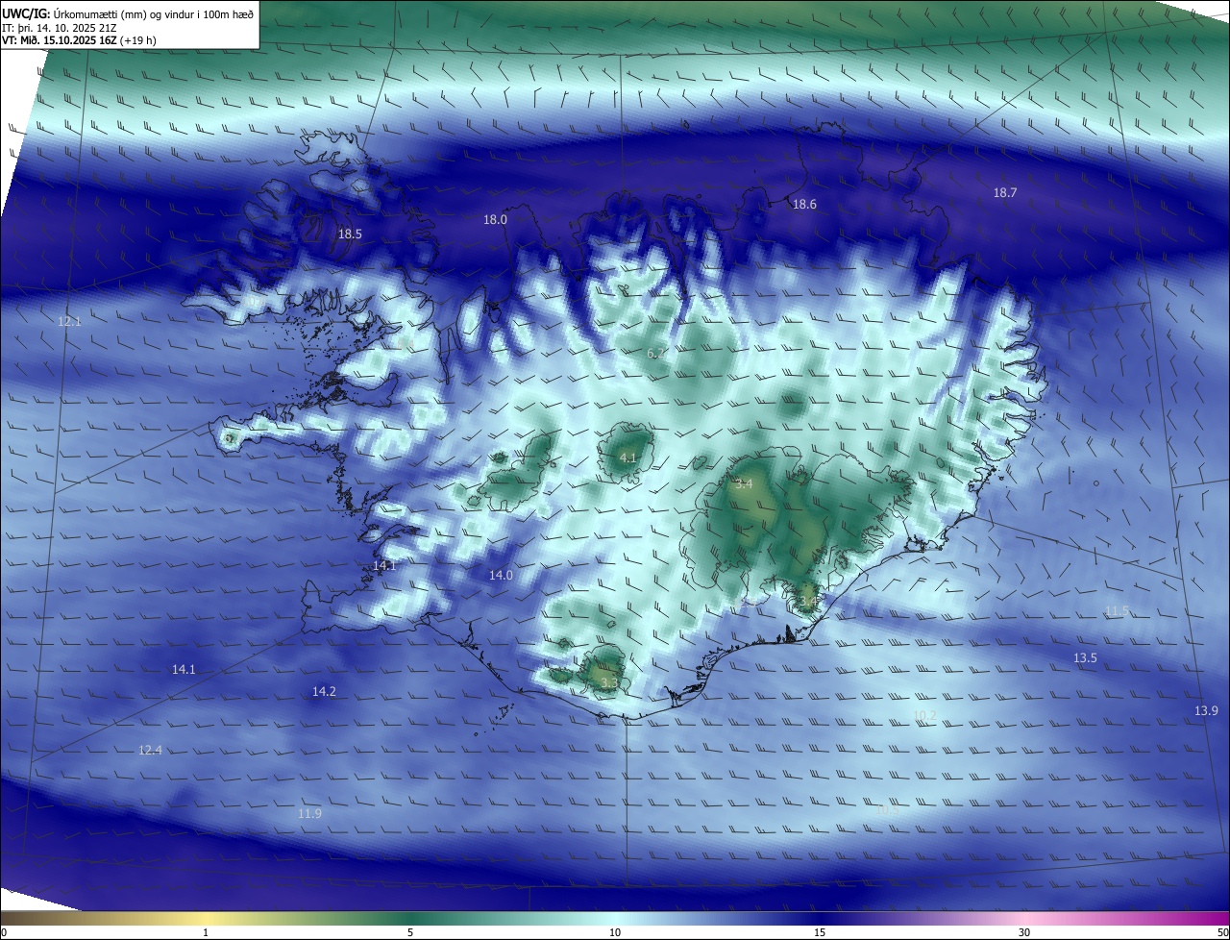Click the 10.2 value label
This screenshot has height=940, width=1230.
point(924,715)
